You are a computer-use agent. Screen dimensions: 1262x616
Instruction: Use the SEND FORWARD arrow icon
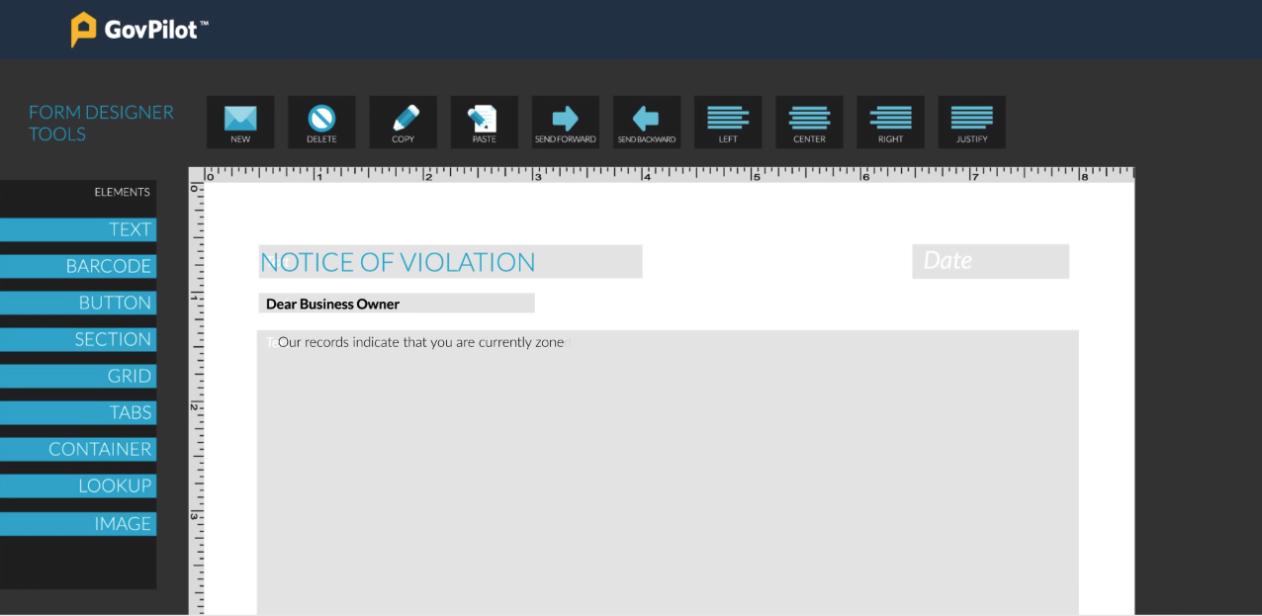click(566, 123)
